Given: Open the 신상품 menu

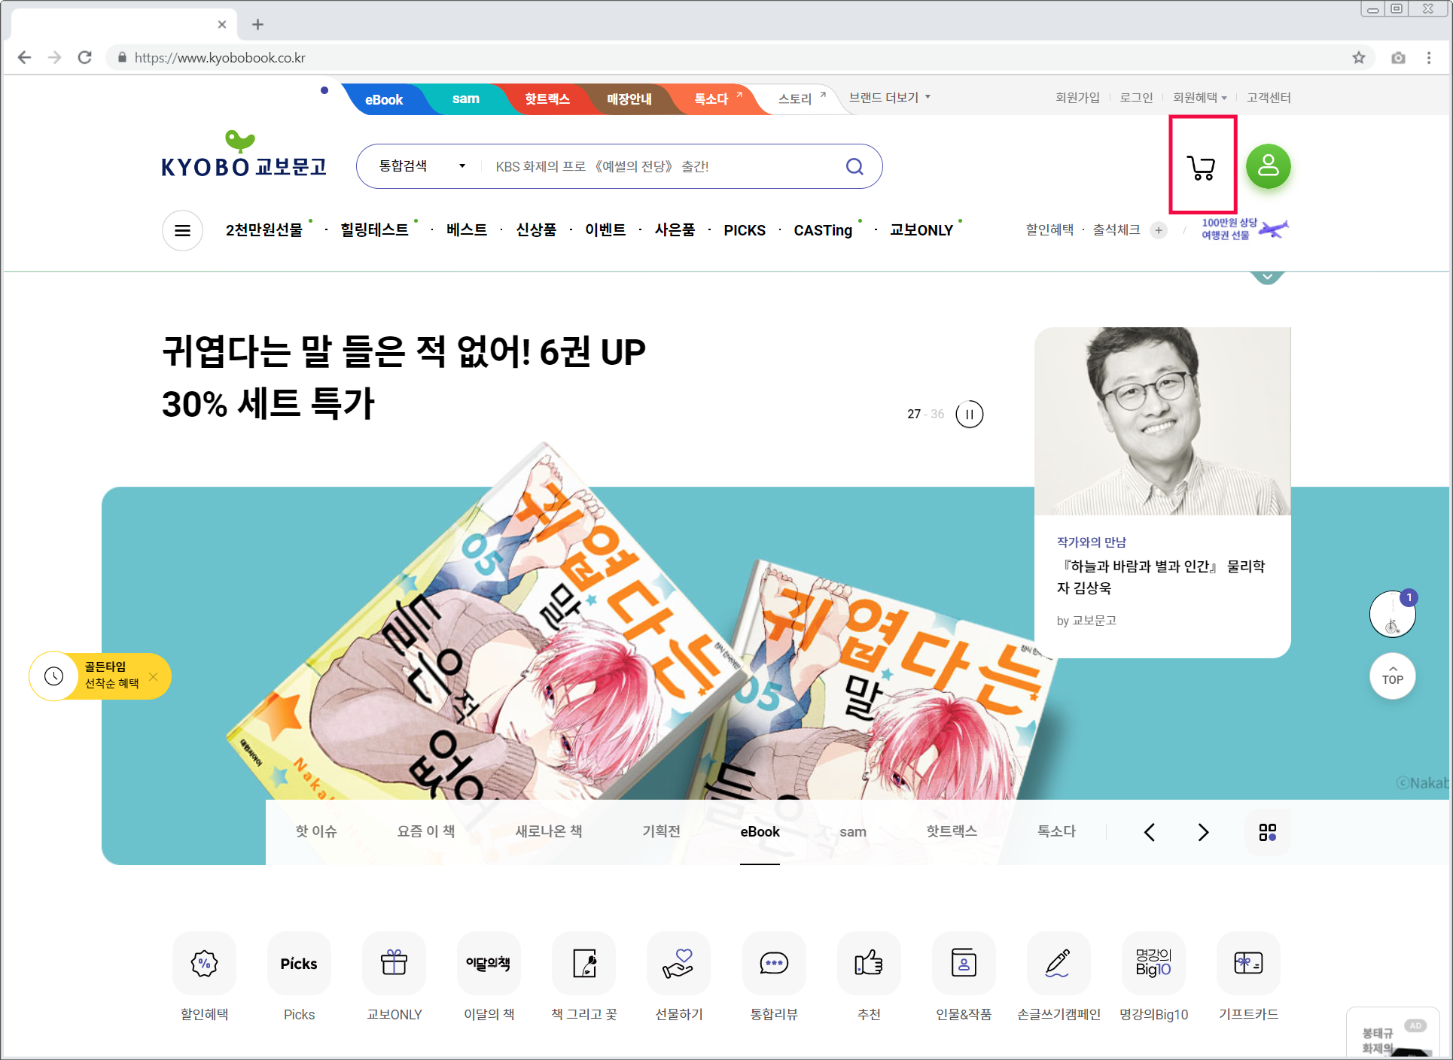Looking at the screenshot, I should point(536,230).
